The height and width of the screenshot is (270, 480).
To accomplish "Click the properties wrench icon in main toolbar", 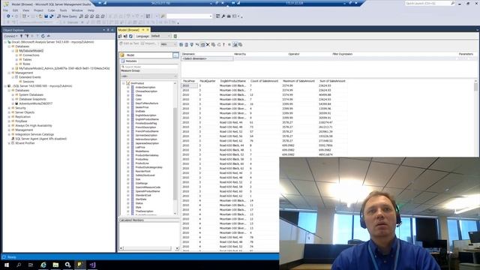I will [223, 16].
